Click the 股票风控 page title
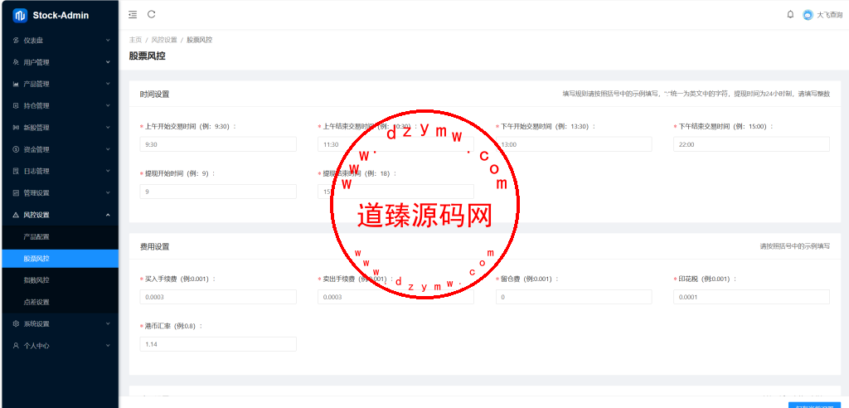The height and width of the screenshot is (408, 849). click(x=148, y=56)
